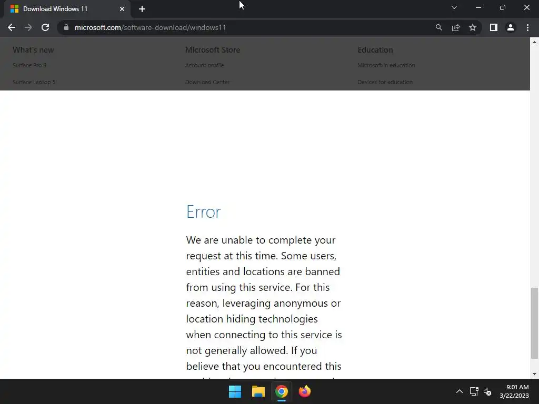Click the Microsoft Store footer heading
Screen dimensions: 539x404
213,50
